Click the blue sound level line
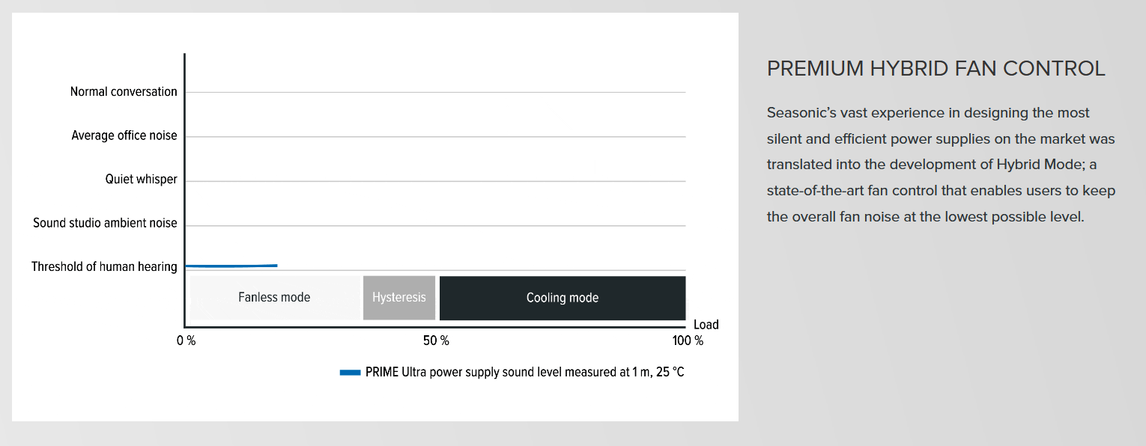Image resolution: width=1146 pixels, height=446 pixels. (231, 266)
